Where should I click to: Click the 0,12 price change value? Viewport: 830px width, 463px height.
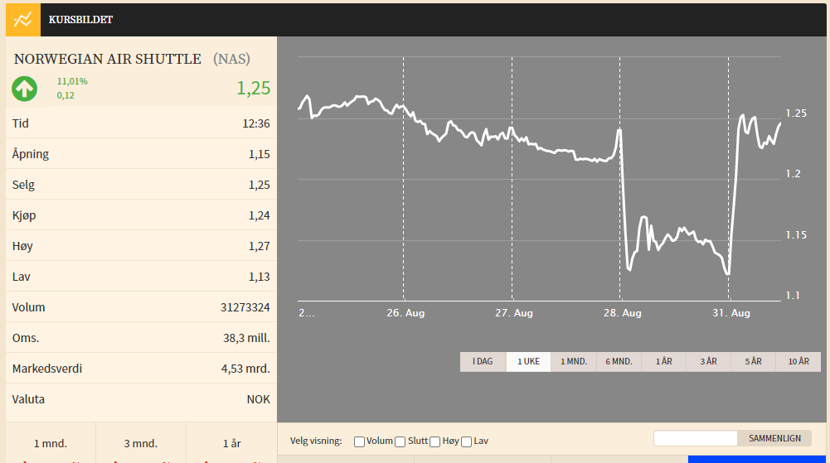pos(66,96)
